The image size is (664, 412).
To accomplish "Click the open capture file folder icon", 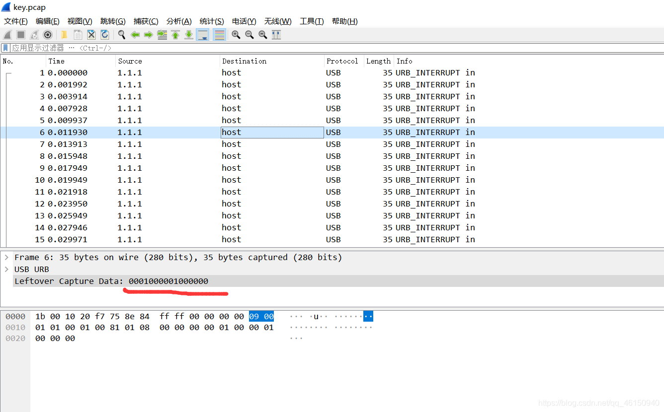I will pyautogui.click(x=64, y=35).
